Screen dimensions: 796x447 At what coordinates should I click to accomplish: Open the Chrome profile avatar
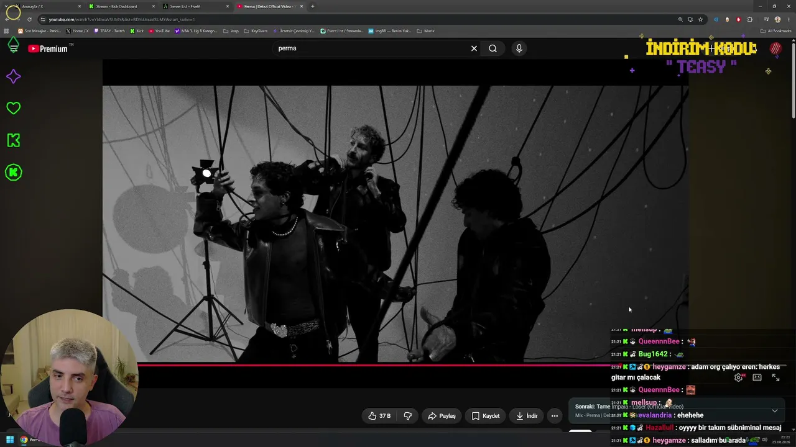click(777, 19)
